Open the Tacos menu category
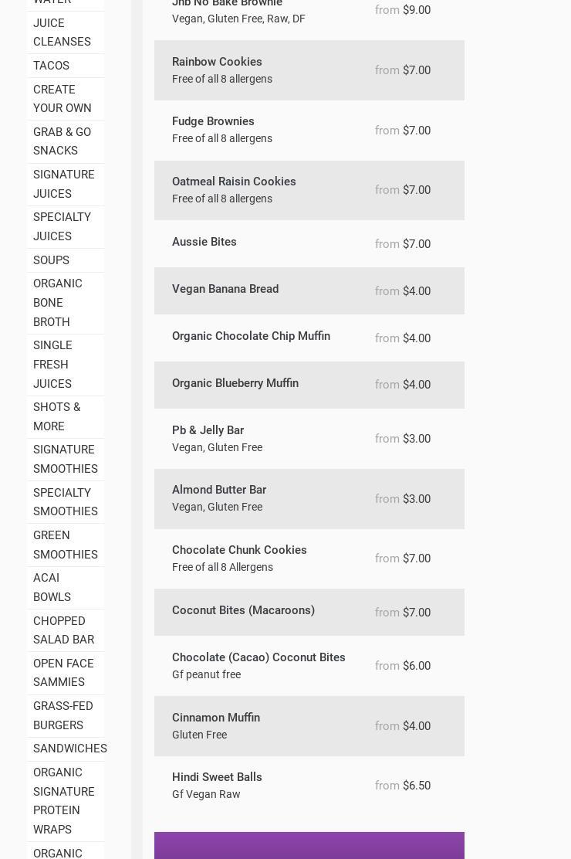Screen dimensions: 571x859 (x=51, y=66)
